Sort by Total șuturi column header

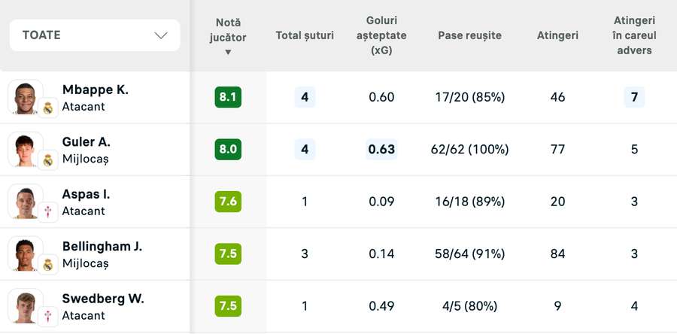pos(305,35)
